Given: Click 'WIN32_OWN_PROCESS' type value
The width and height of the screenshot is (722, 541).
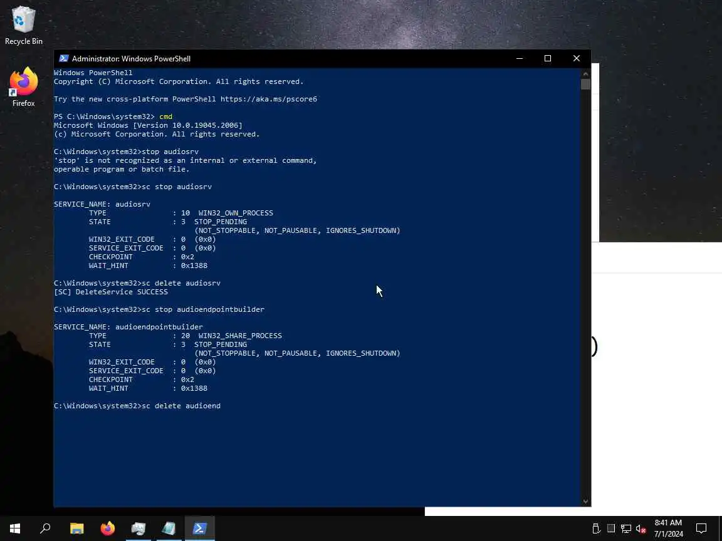Looking at the screenshot, I should (236, 213).
